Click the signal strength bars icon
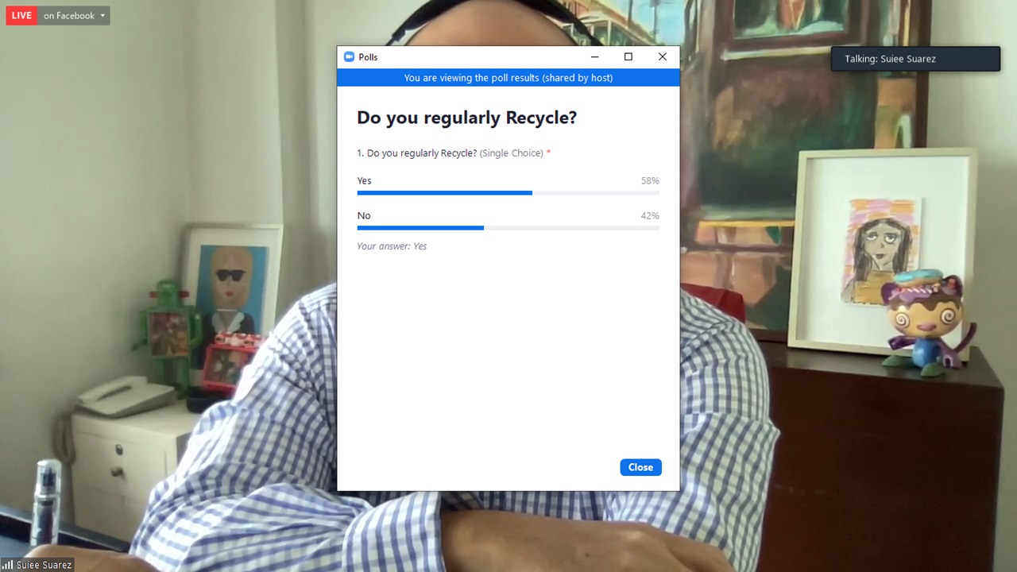This screenshot has width=1017, height=572. (8, 565)
